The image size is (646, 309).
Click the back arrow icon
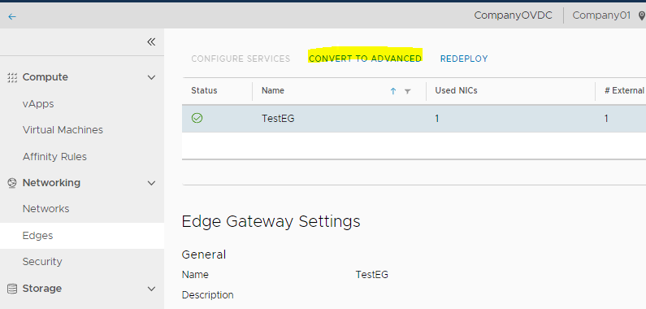click(x=12, y=16)
